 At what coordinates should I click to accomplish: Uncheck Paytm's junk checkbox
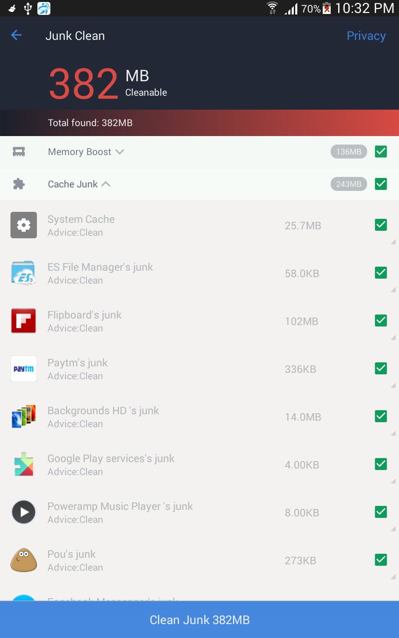[381, 368]
